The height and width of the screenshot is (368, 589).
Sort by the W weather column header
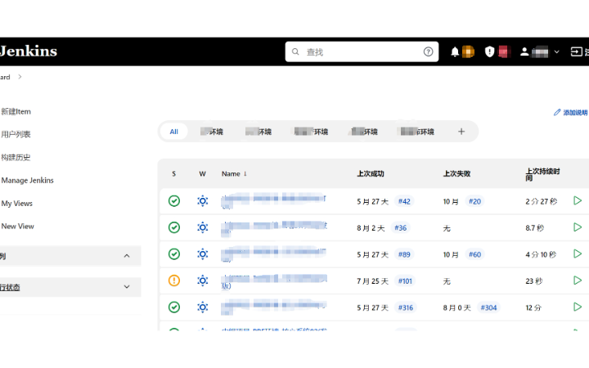tap(203, 174)
